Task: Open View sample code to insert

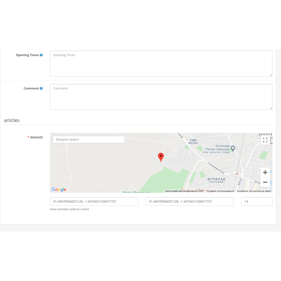Action: pos(69,209)
